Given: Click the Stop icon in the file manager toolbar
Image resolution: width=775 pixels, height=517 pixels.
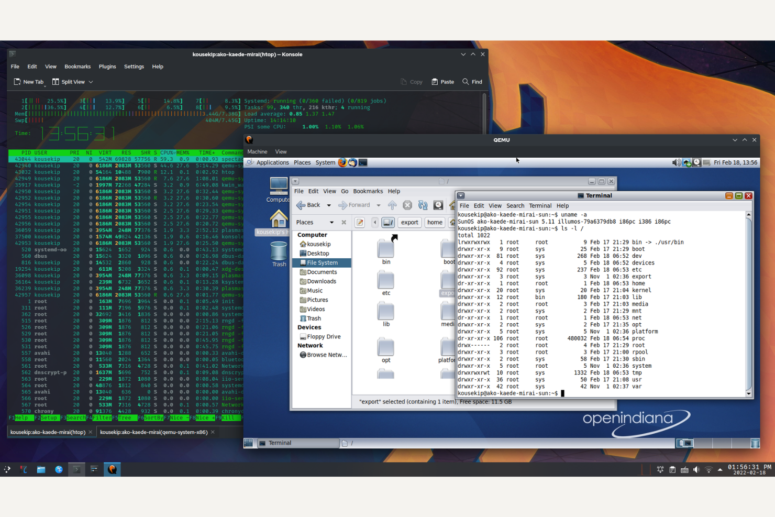Looking at the screenshot, I should click(x=407, y=205).
